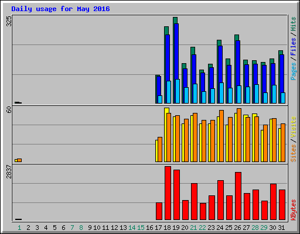
Task: Click the orange sites bar for day 1
Action: 19,160
